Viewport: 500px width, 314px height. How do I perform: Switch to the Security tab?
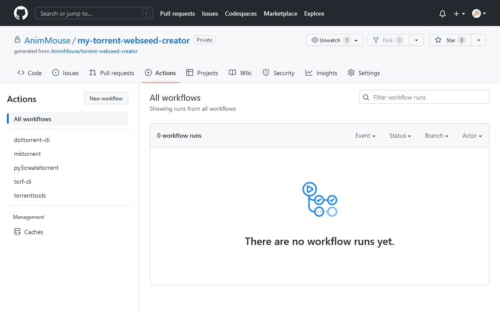279,73
